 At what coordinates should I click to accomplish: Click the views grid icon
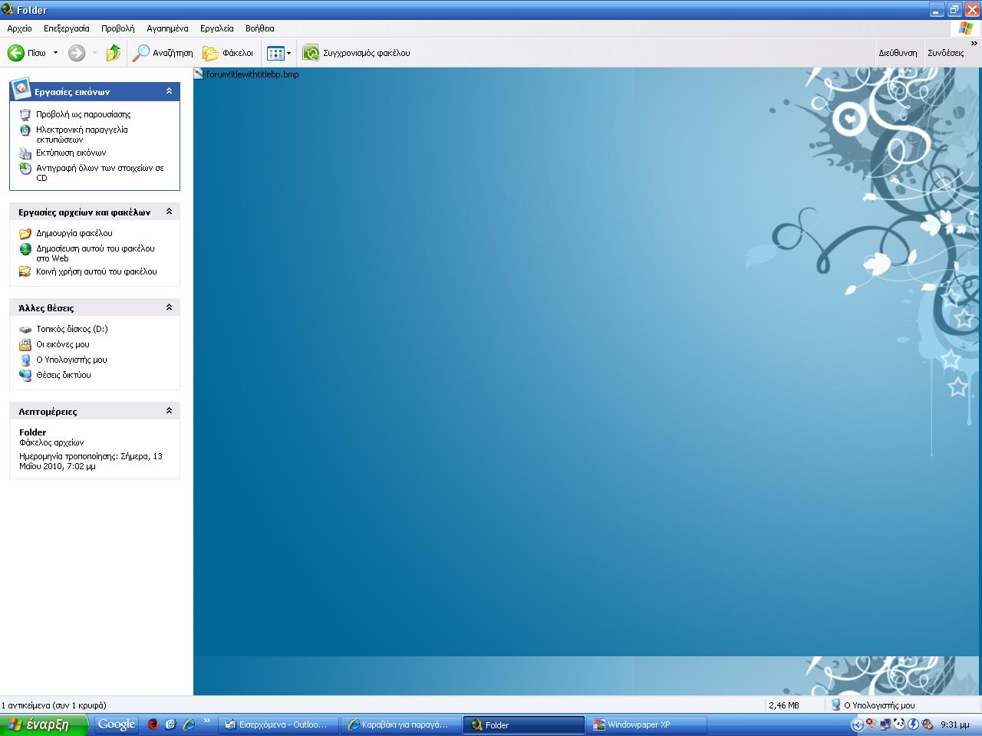(275, 53)
